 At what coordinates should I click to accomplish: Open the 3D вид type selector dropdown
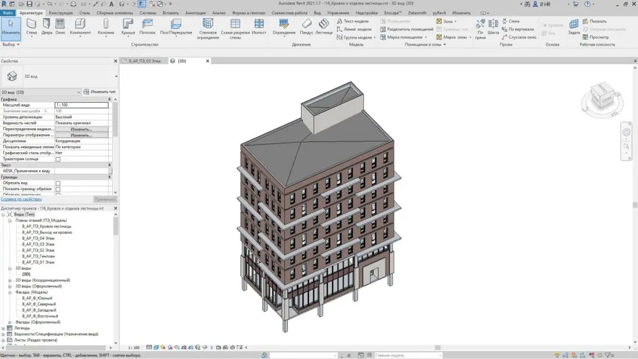click(116, 76)
